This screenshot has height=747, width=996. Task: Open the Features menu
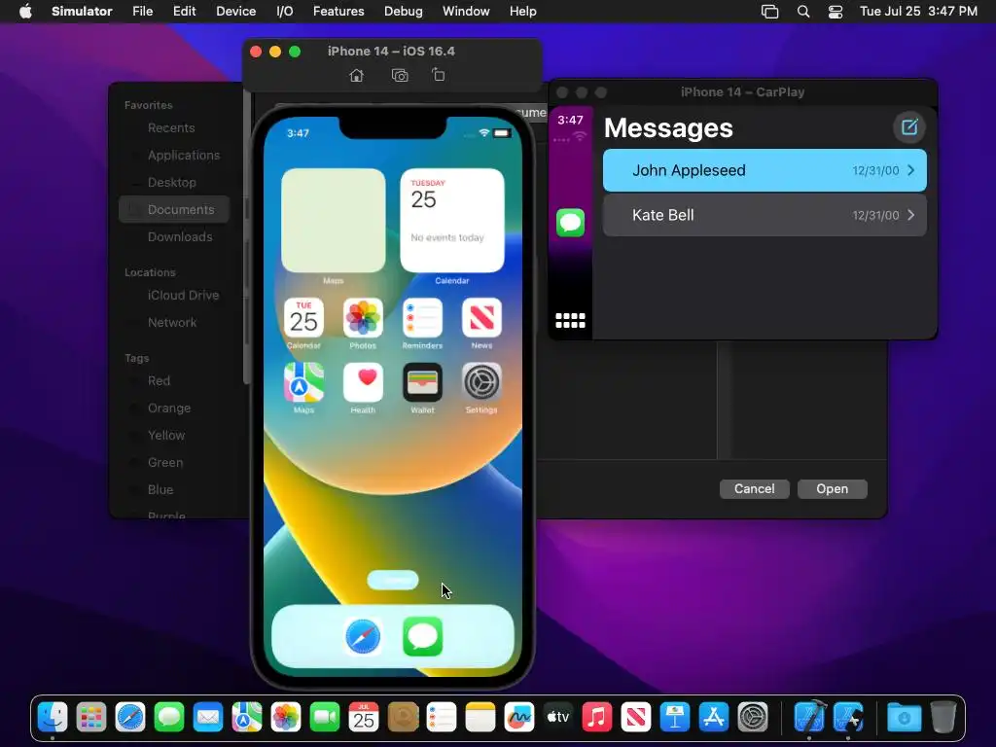pos(338,12)
